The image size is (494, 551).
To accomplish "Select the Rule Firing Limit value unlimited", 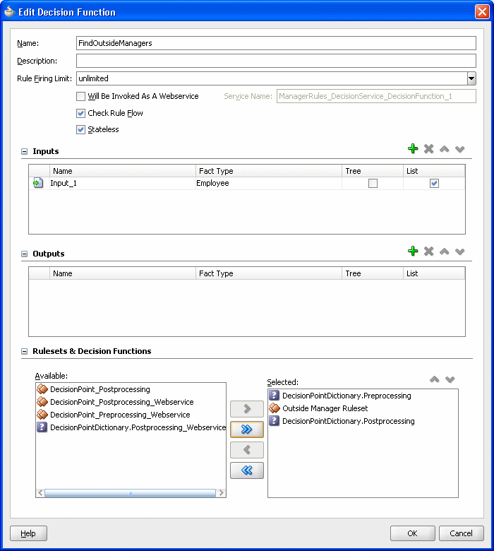I will pyautogui.click(x=272, y=78).
